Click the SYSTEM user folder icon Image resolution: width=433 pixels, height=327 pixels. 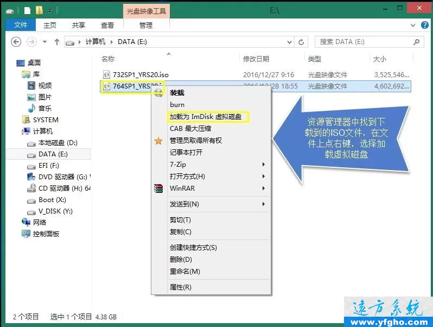point(26,120)
